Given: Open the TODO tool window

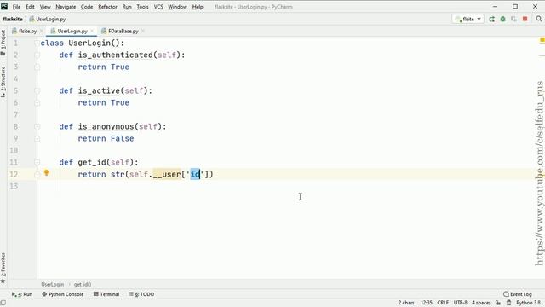Looking at the screenshot, I should point(141,294).
